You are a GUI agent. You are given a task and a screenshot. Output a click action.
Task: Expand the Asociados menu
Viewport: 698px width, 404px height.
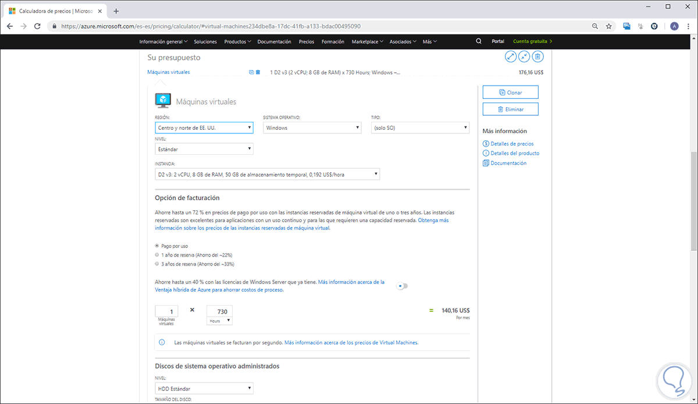pos(403,41)
